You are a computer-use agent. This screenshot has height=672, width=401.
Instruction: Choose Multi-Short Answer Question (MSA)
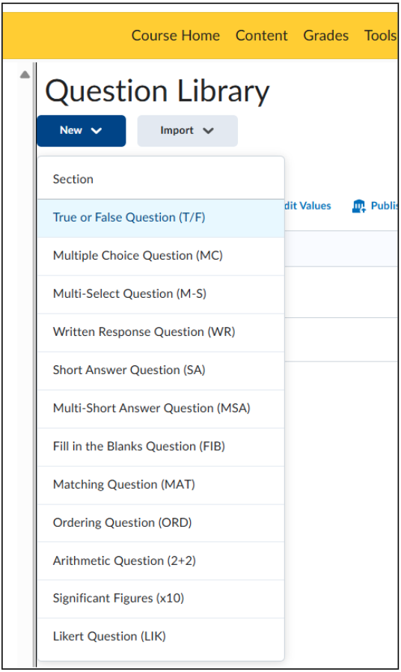161,409
